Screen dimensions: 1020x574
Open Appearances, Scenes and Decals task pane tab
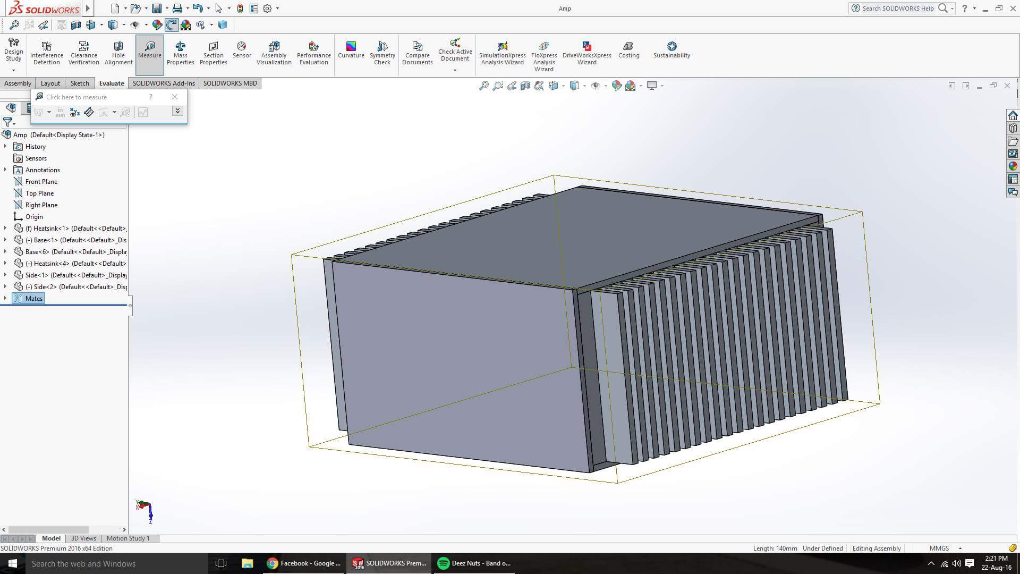point(1013,166)
